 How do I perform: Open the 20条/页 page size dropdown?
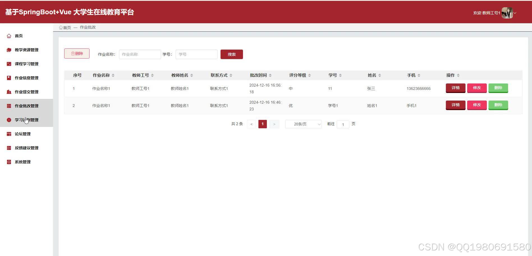(x=303, y=124)
